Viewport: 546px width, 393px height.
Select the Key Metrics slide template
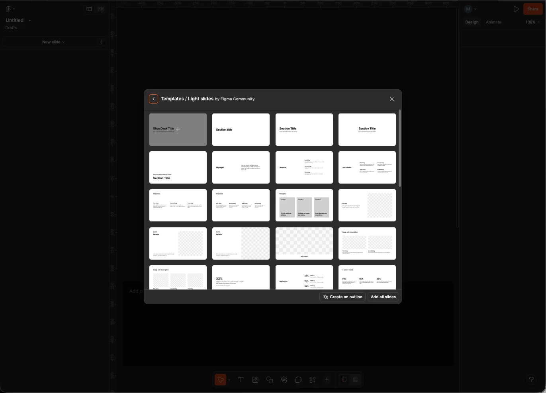304,277
